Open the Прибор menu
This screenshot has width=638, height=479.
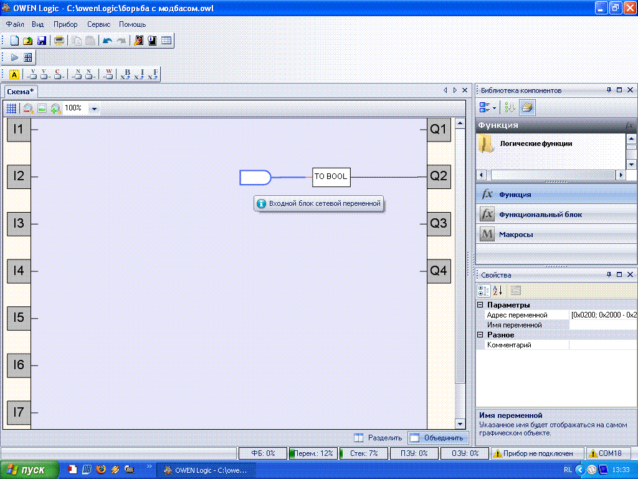point(65,24)
